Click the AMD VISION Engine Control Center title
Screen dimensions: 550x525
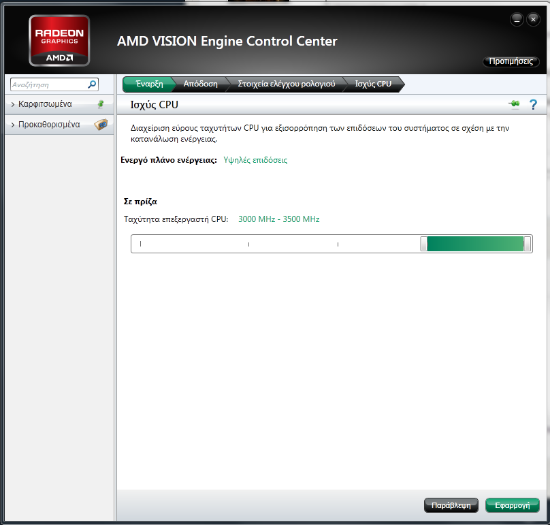pos(227,41)
